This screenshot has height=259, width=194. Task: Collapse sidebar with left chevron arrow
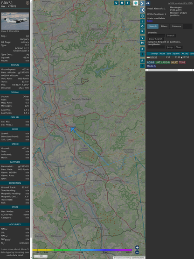[142, 10]
